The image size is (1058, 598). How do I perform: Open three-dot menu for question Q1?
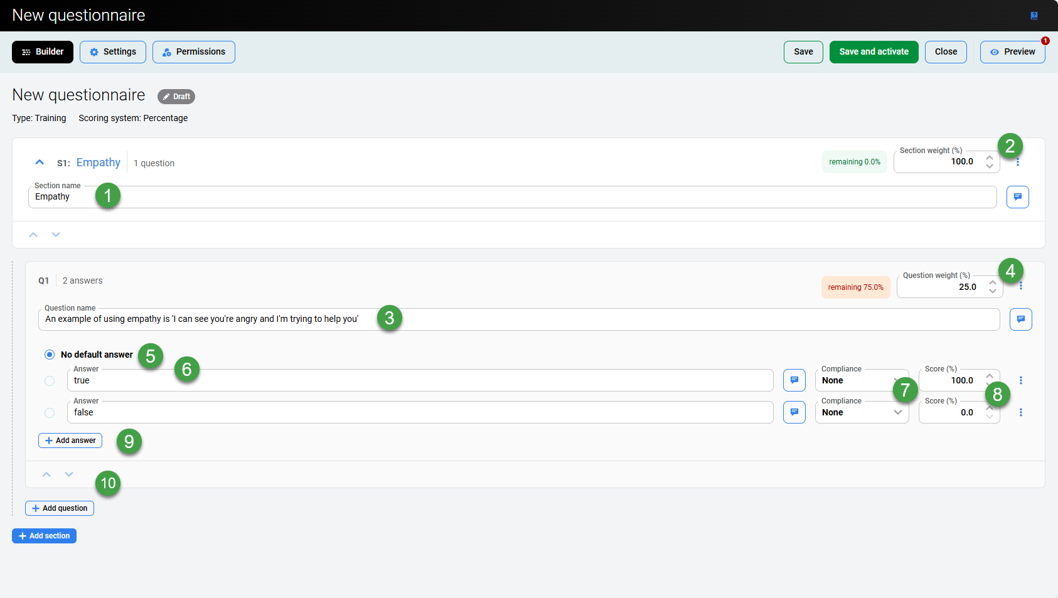[x=1021, y=286]
